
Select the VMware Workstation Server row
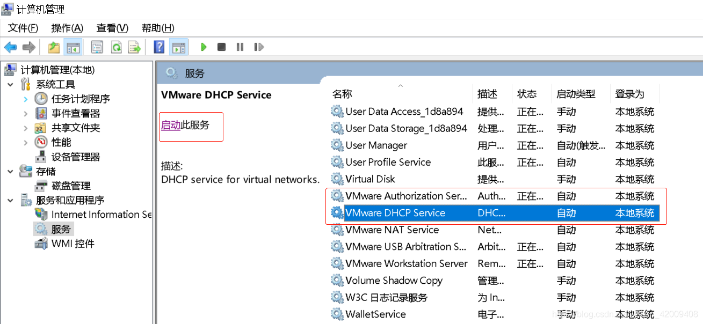point(494,264)
